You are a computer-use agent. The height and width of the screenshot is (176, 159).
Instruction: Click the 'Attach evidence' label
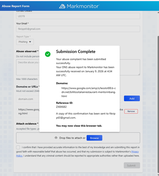pos(27,124)
